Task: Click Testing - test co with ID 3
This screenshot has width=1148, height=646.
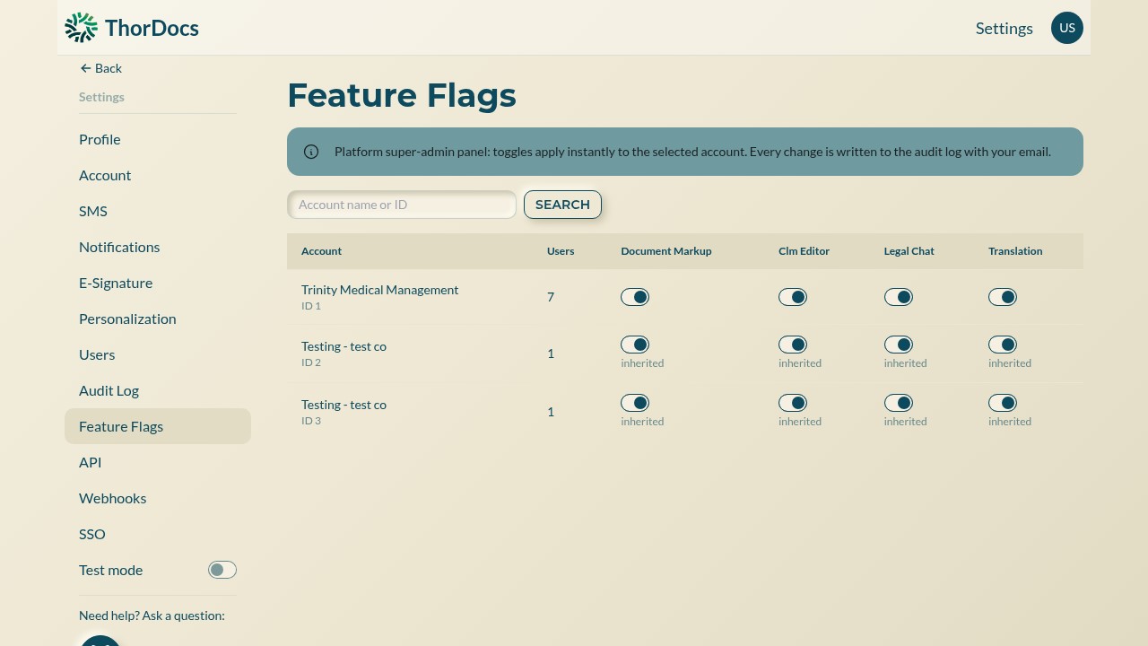Action: click(x=344, y=405)
